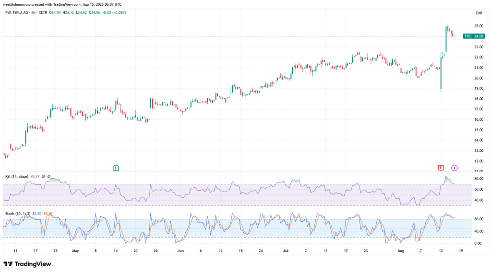The width and height of the screenshot is (491, 273).
Task: Click the 22.00 price axis label
Action: click(x=479, y=57)
